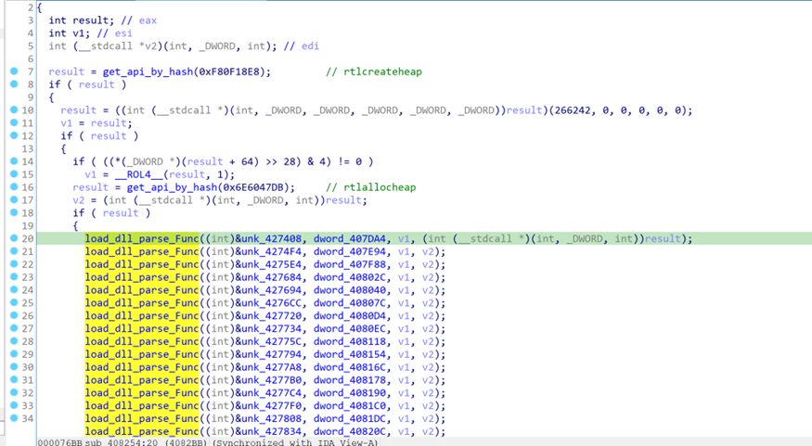
Task: Click the rtlcreateheap comment
Action: pos(380,72)
